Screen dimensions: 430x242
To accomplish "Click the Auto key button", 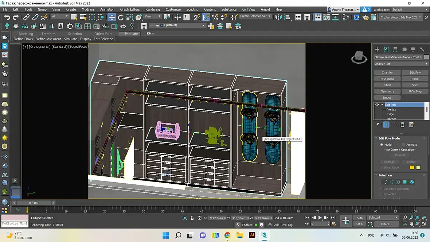I will (x=359, y=218).
